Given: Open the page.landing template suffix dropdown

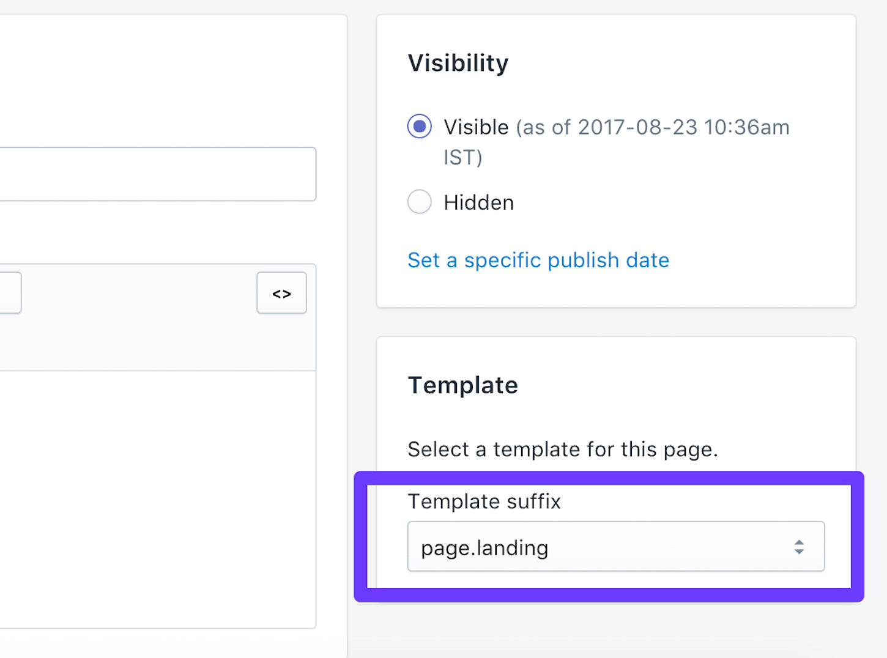Looking at the screenshot, I should click(616, 547).
